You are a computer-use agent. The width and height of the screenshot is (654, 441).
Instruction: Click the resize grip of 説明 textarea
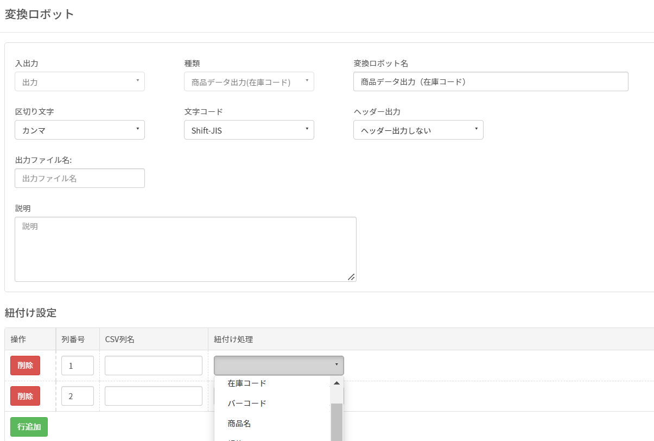(351, 277)
